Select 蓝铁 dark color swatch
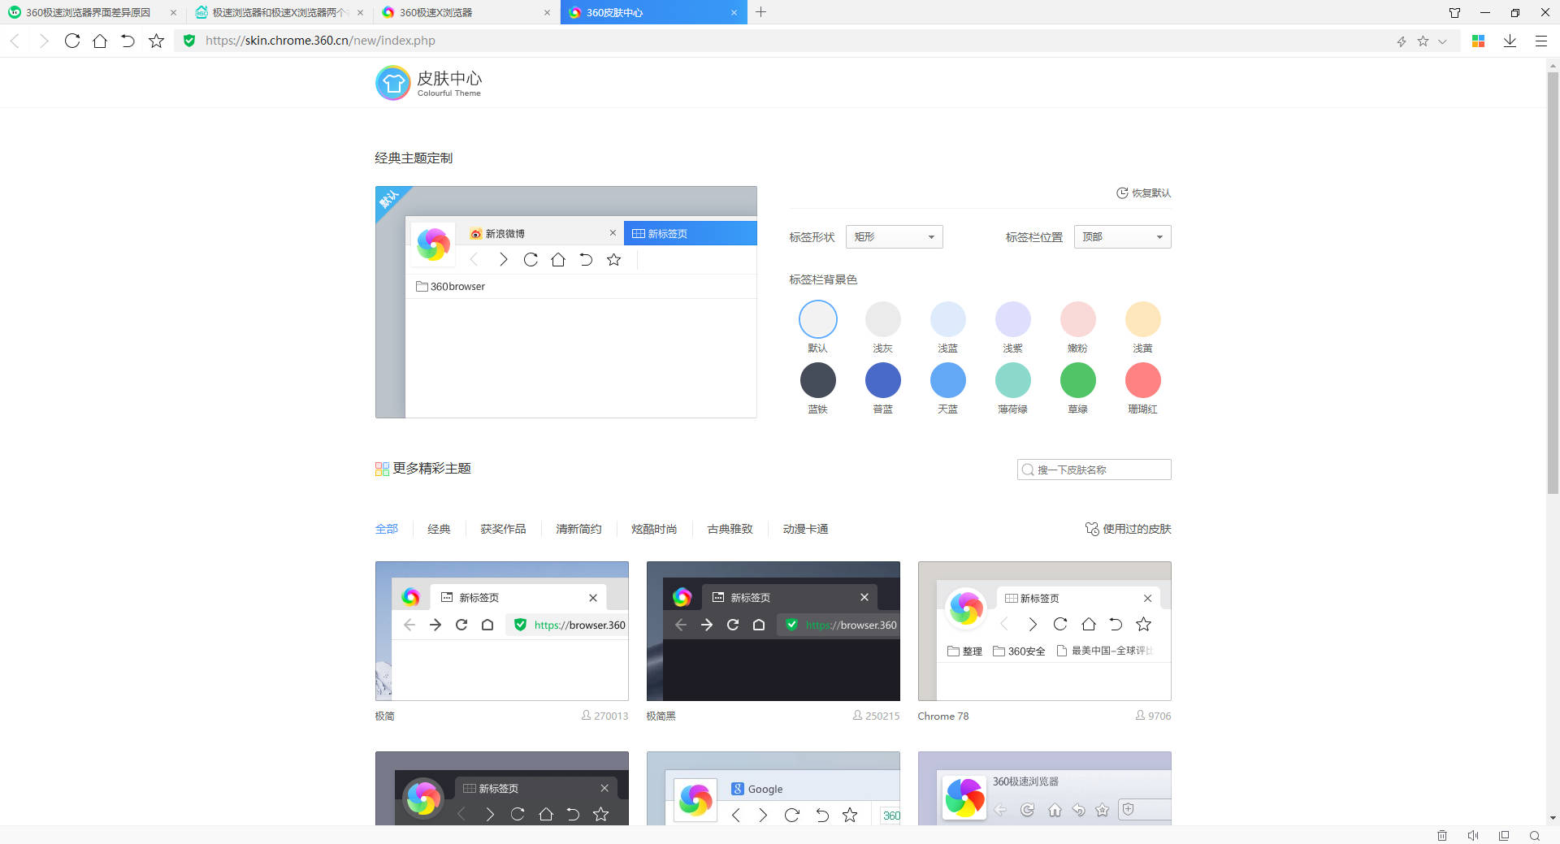 [x=818, y=380]
